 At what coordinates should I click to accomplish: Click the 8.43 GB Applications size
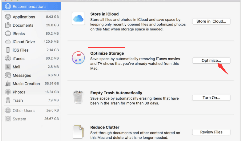[52, 17]
